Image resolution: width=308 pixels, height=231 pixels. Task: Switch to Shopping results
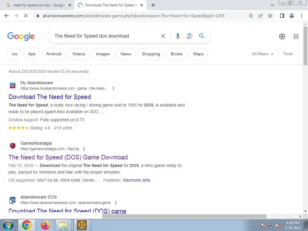151,54
